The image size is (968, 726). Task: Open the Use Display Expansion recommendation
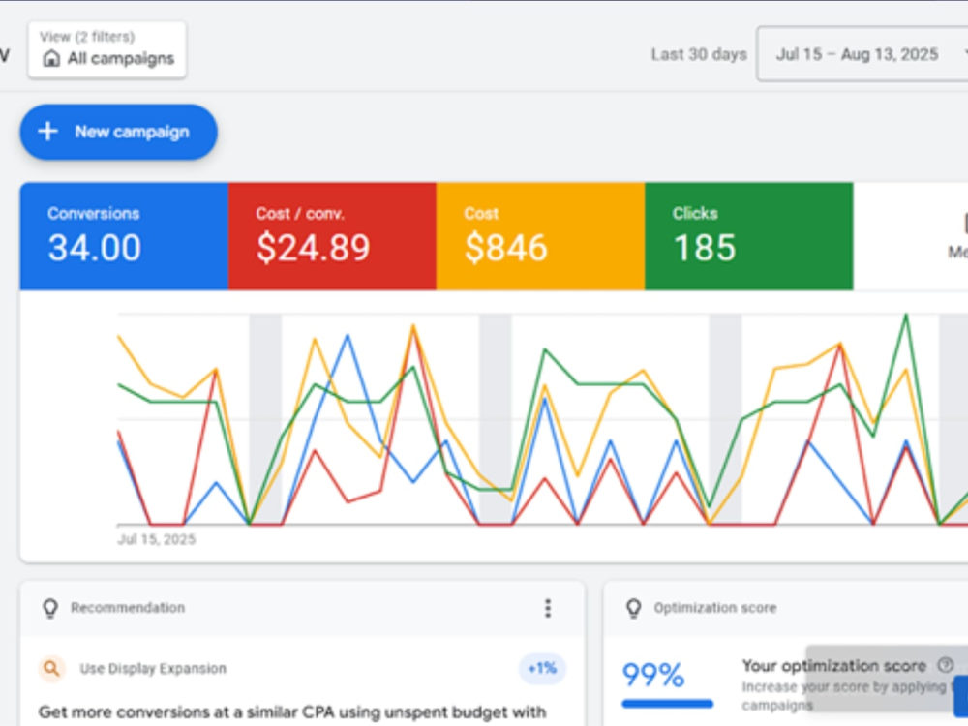point(153,669)
